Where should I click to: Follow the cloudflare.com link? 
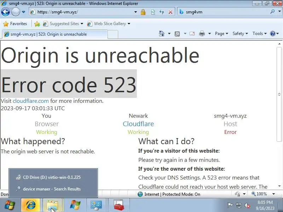coord(31,101)
